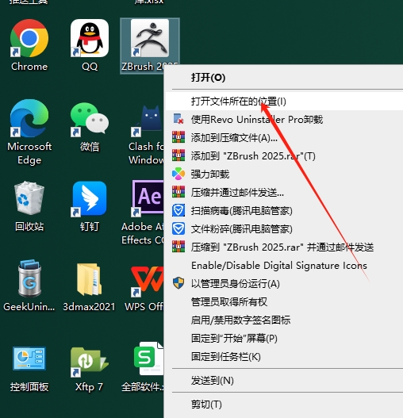Choose 压缩并通过邮件发送... menu entry
The width and height of the screenshot is (403, 418).
coord(284,193)
